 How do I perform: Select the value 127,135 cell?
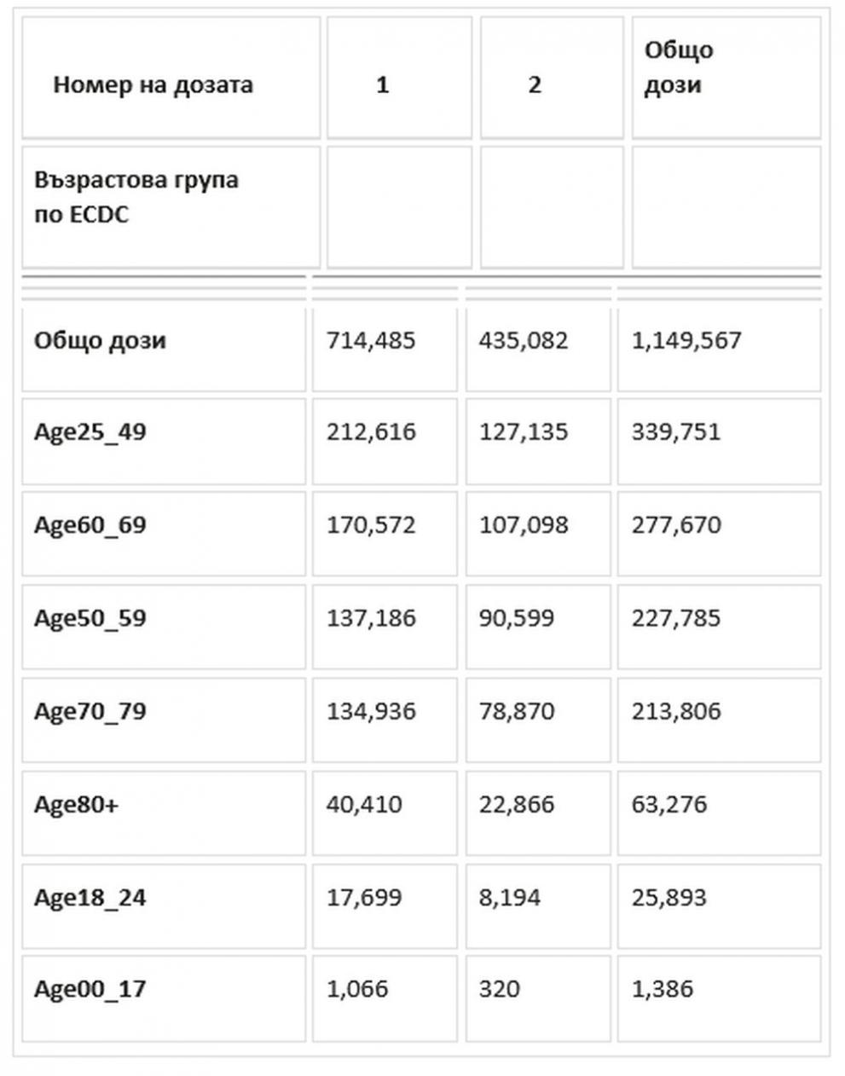click(x=523, y=432)
